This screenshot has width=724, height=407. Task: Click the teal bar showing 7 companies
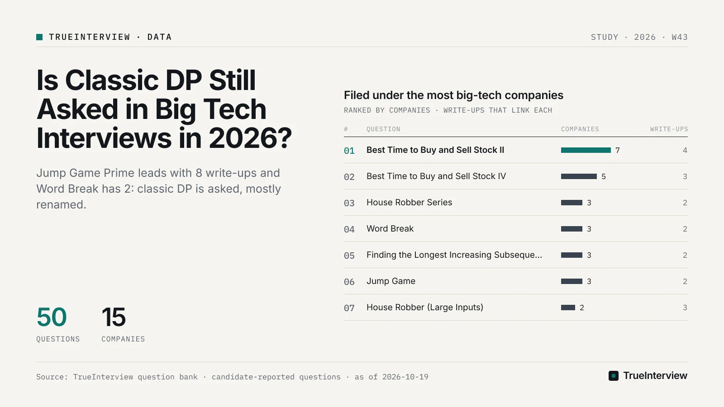click(x=586, y=150)
